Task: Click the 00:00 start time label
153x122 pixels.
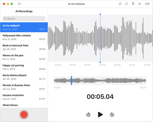Action: tap(57, 88)
